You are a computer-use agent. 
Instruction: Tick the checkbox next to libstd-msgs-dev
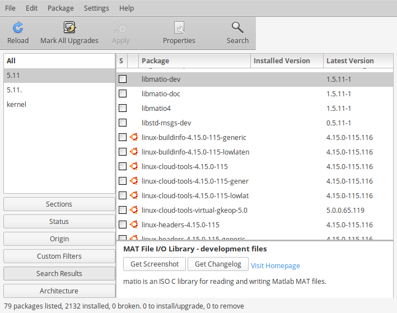point(123,123)
